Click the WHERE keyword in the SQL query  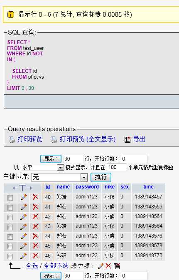(x=16, y=54)
